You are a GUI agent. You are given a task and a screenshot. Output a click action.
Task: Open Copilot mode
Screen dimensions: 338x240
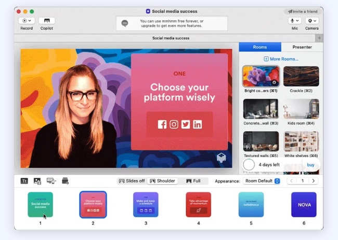[47, 21]
